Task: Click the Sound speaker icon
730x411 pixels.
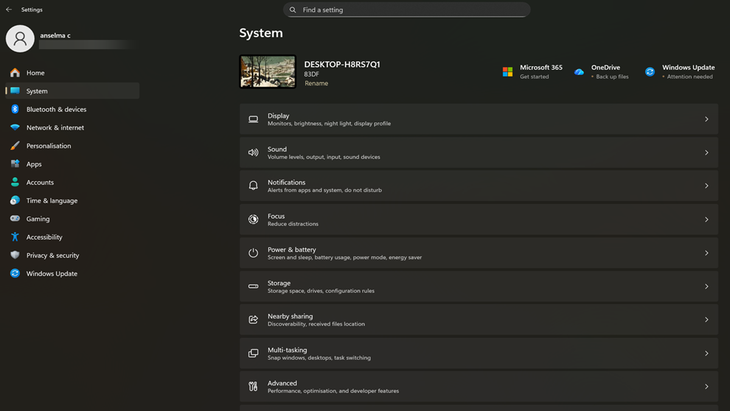Action: point(253,153)
